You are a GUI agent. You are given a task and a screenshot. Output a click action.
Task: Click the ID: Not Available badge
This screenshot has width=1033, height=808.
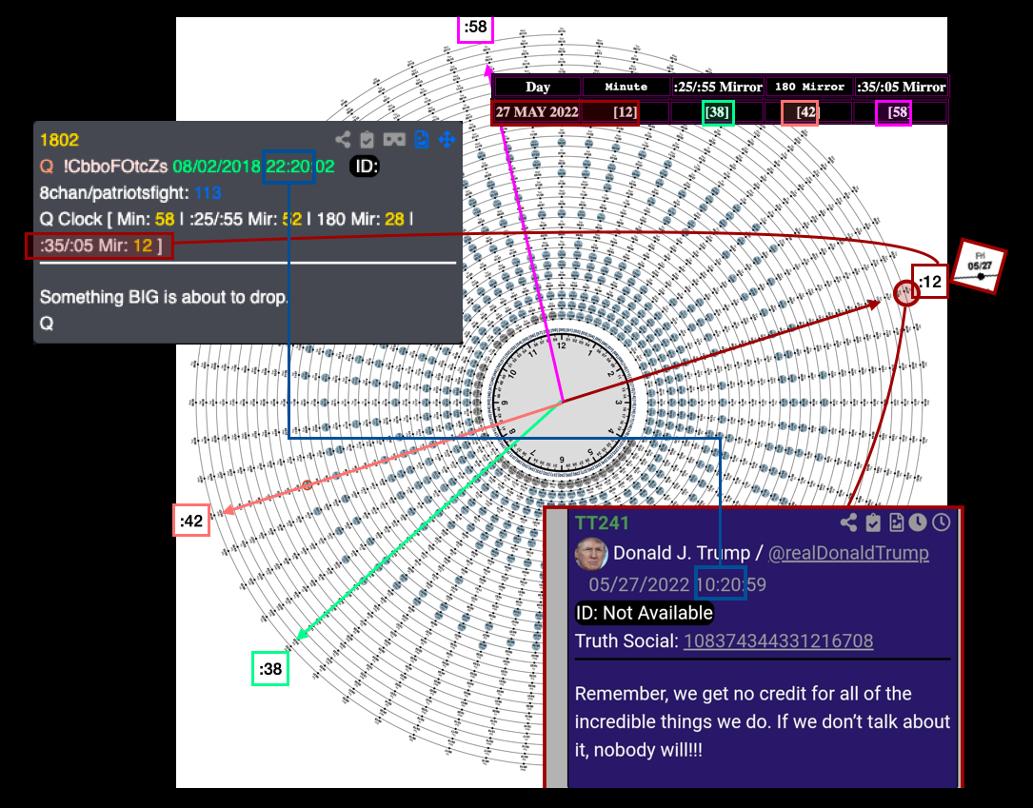pyautogui.click(x=645, y=613)
